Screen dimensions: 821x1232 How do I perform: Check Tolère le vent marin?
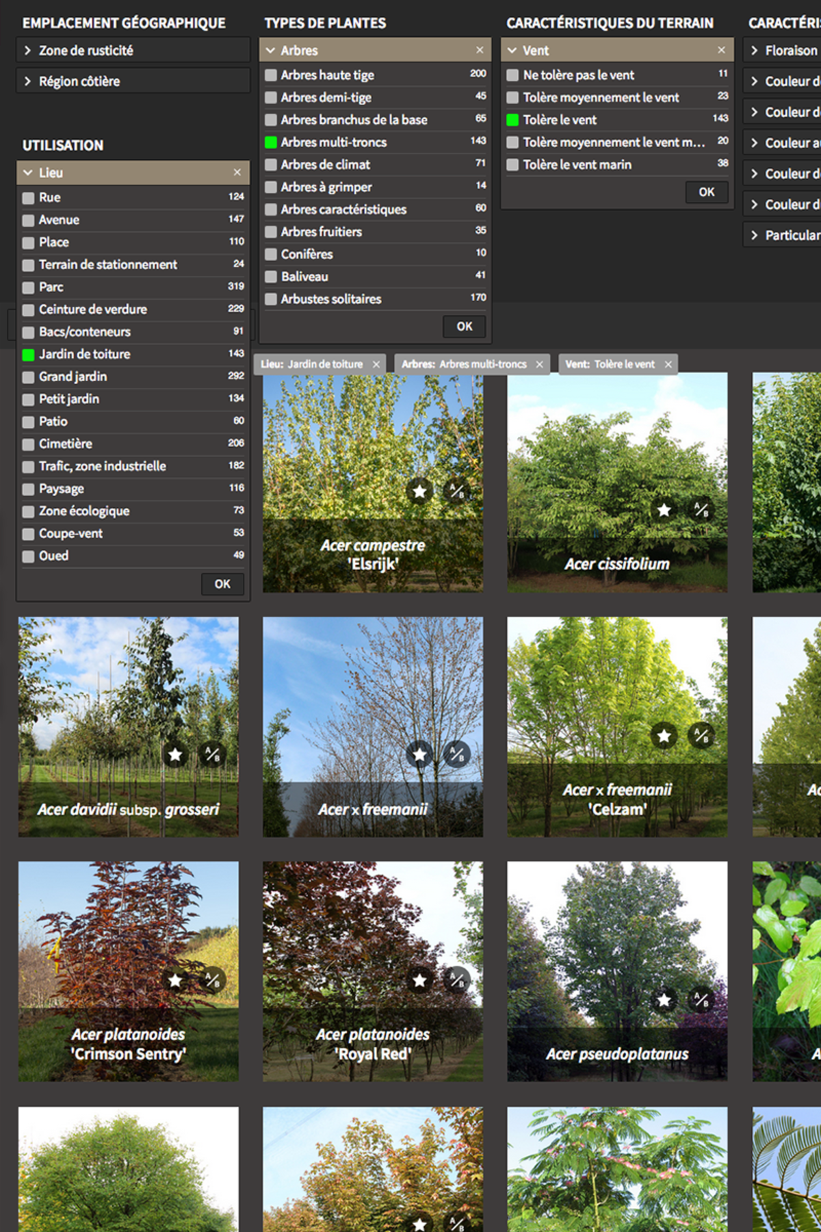pyautogui.click(x=512, y=165)
